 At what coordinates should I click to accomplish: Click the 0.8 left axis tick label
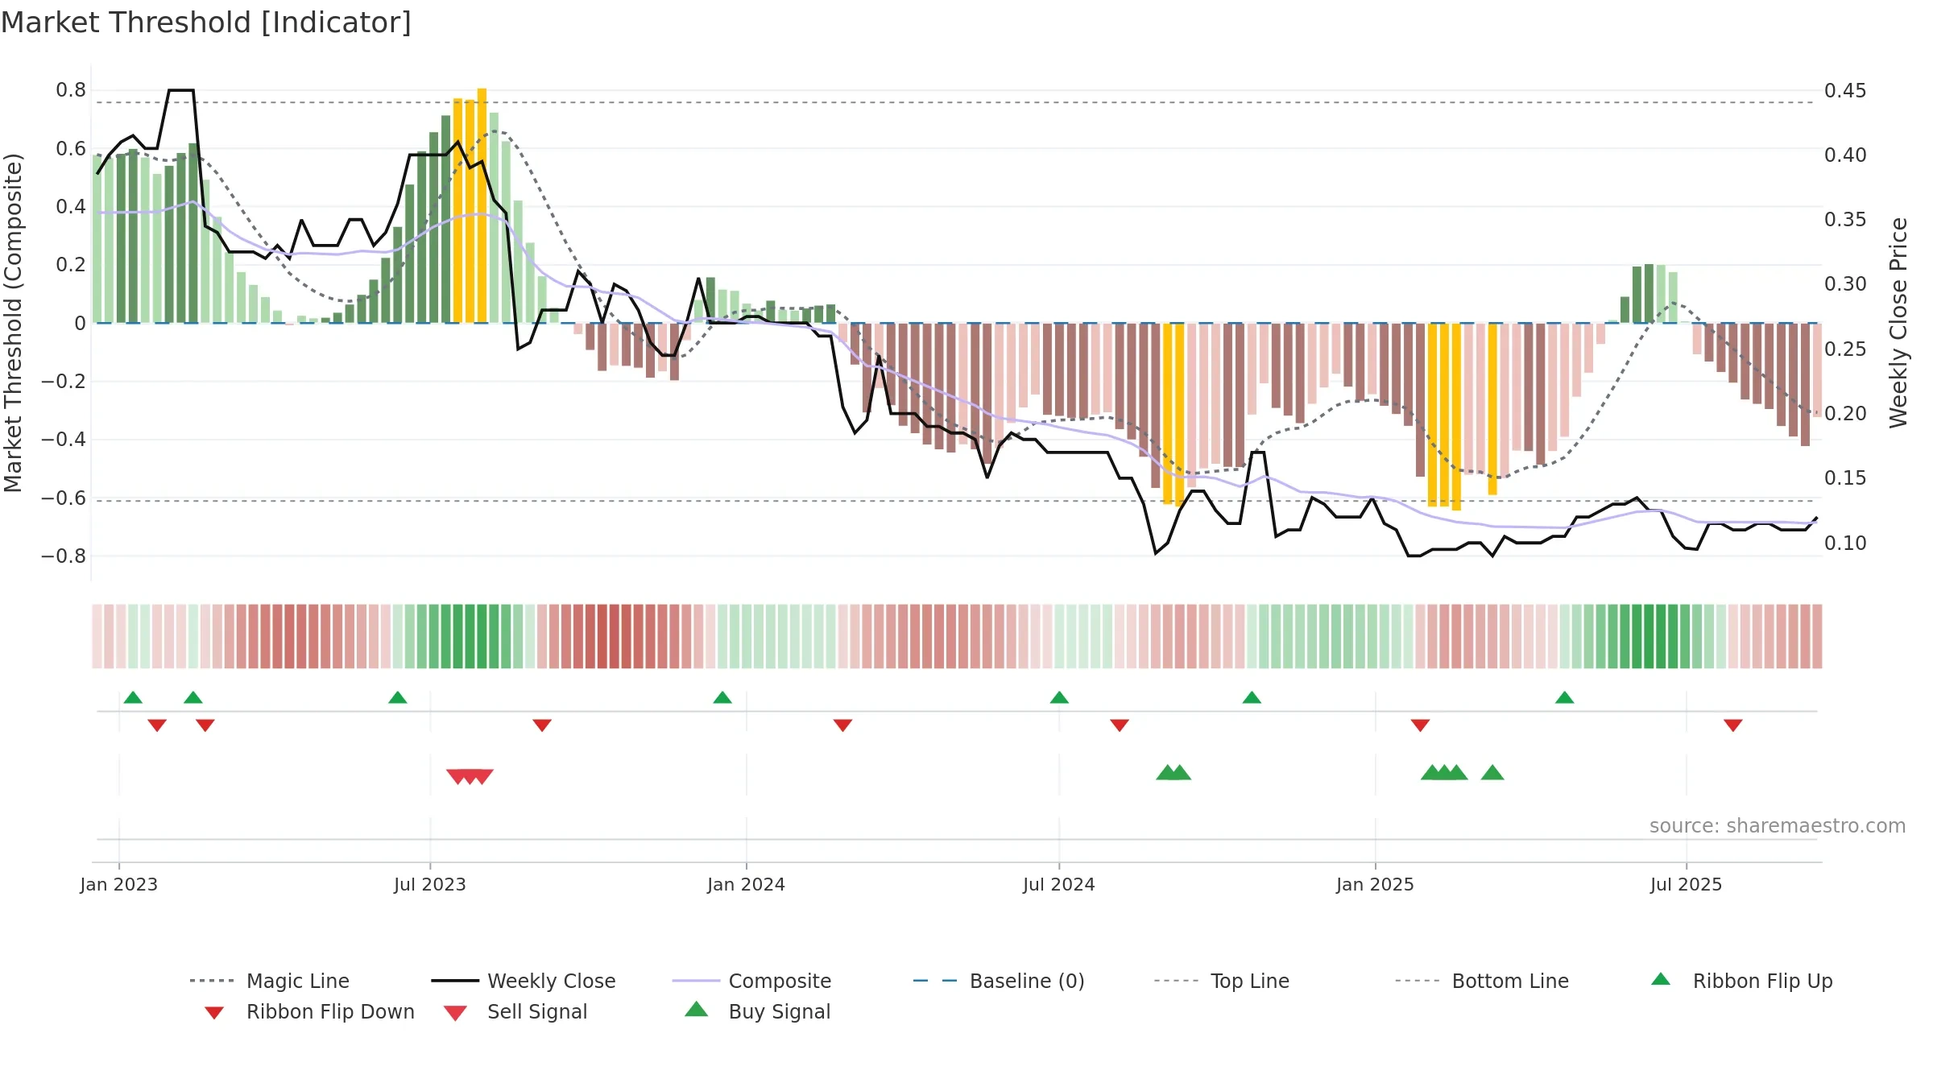click(x=71, y=90)
